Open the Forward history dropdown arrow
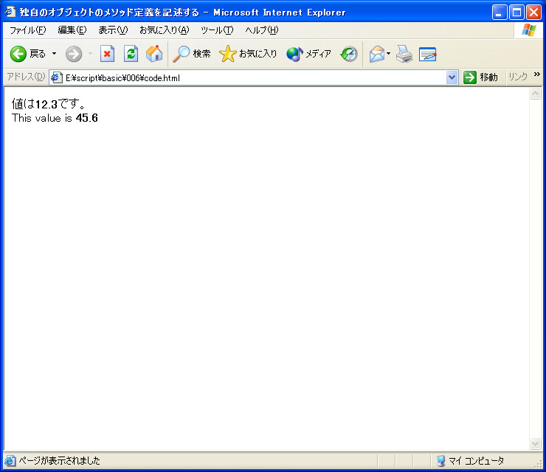This screenshot has width=546, height=472. coord(91,54)
